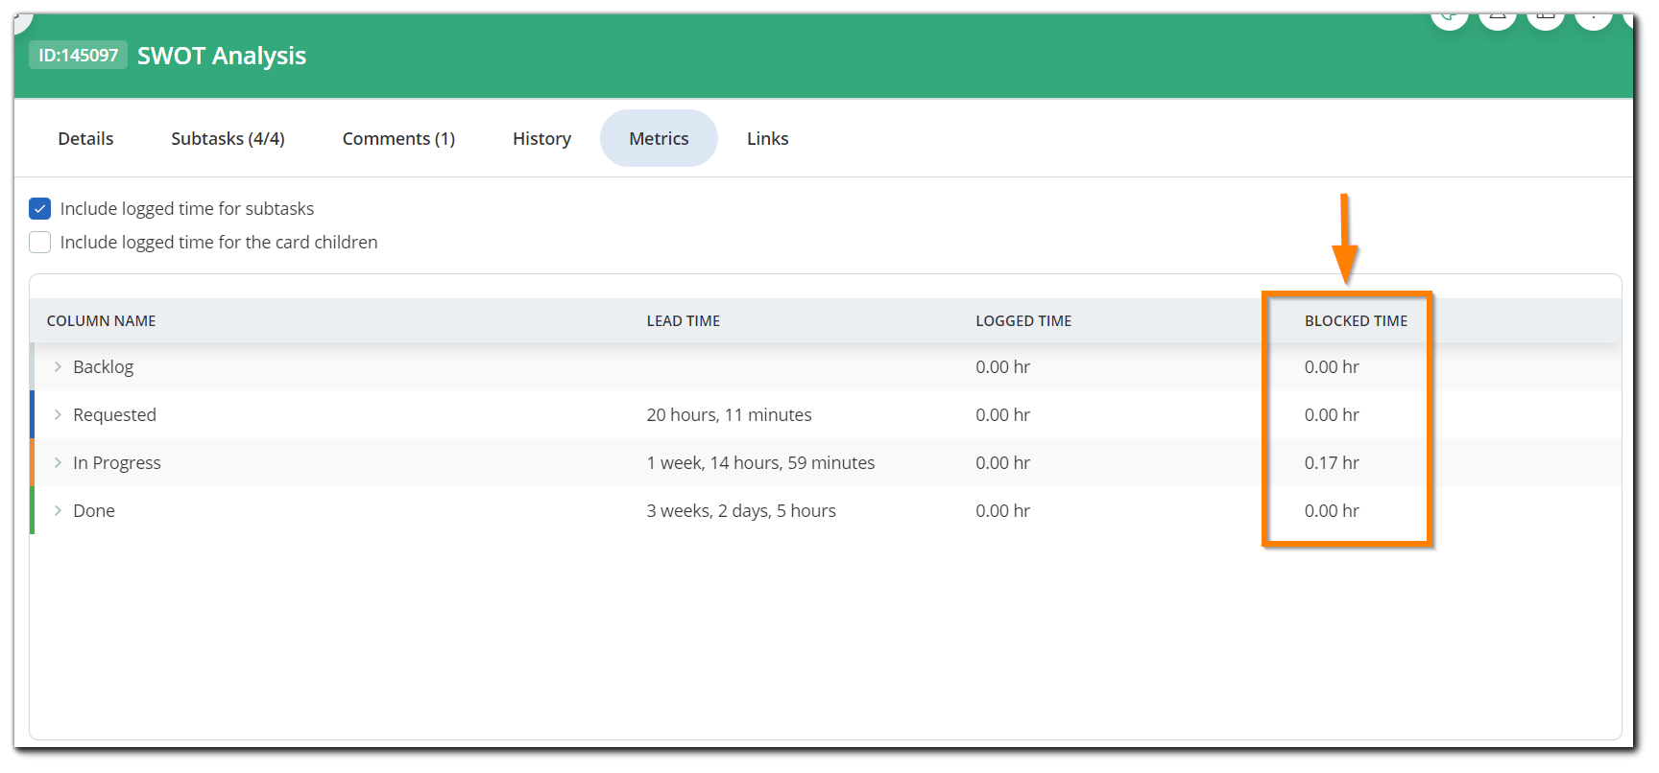Click the SWOT Analysis card title

tap(222, 56)
